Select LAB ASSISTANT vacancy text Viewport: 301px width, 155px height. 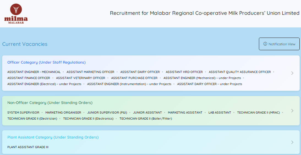[x=220, y=112]
